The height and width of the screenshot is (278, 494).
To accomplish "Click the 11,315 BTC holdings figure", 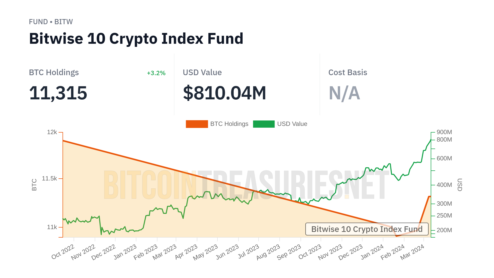I will pos(58,93).
